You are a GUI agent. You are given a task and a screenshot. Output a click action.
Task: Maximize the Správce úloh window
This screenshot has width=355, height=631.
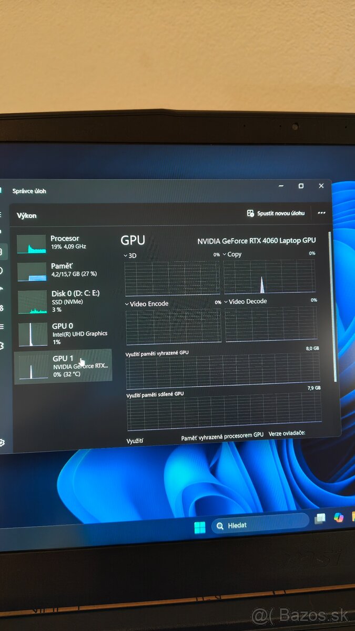click(301, 186)
